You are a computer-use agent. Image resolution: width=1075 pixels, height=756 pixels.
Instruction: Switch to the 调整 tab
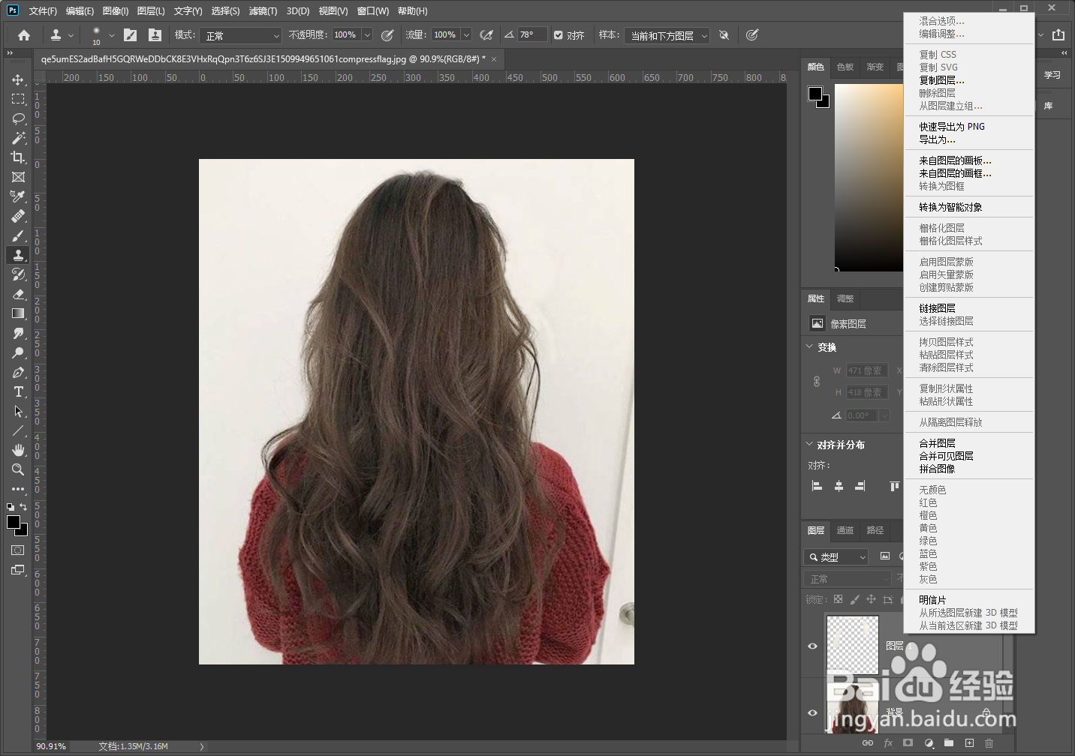(x=845, y=298)
